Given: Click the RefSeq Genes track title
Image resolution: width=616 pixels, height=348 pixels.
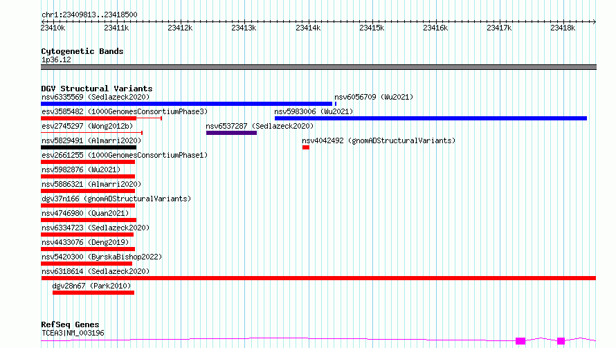Looking at the screenshot, I should click(x=70, y=325).
